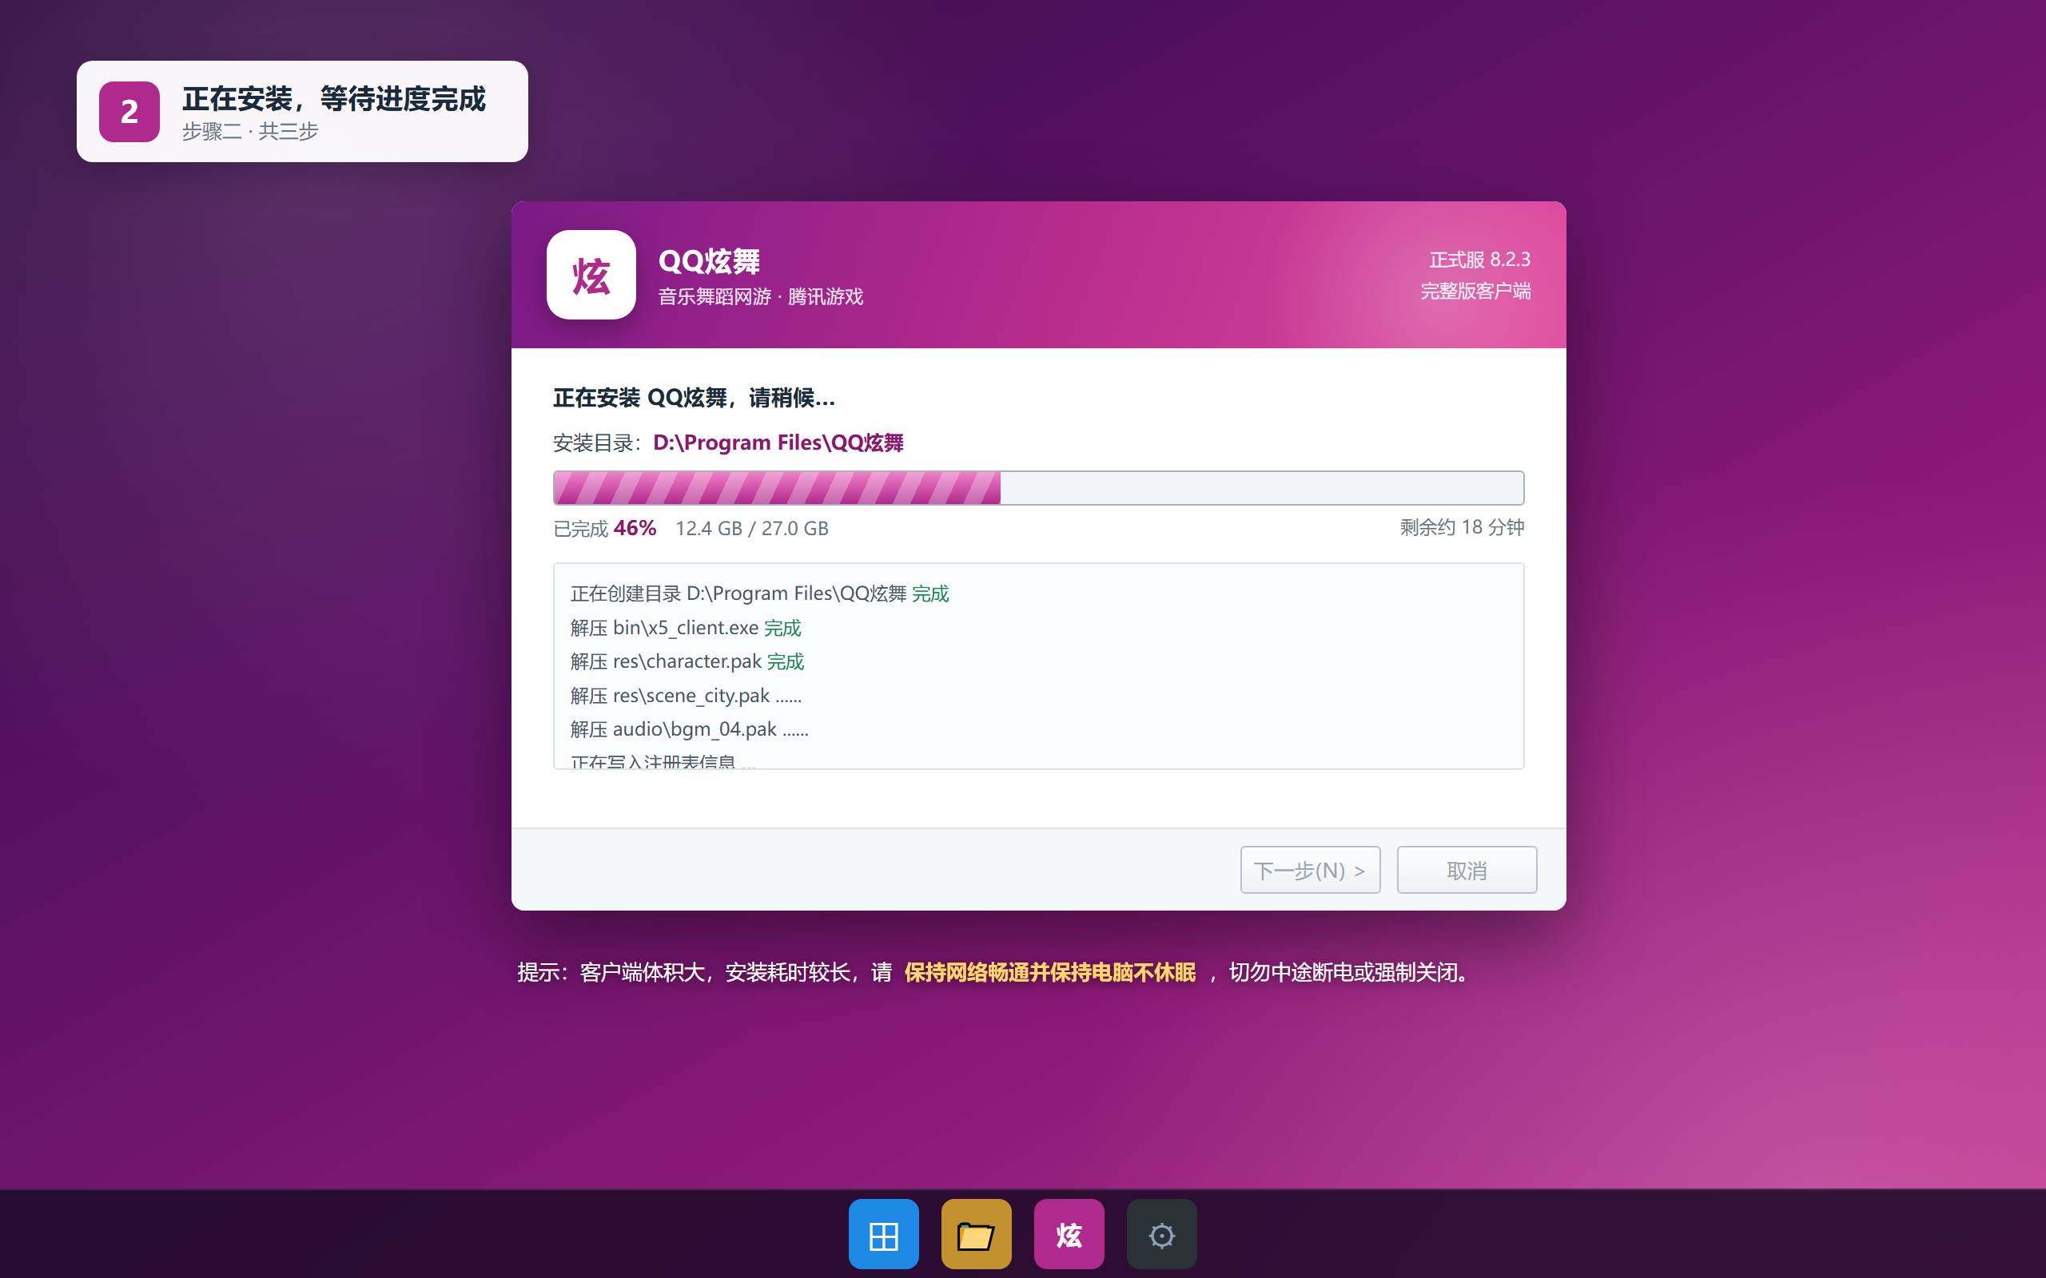This screenshot has height=1278, width=2046.
Task: Select log line 解压 audio\bgm_04.pak
Action: pyautogui.click(x=689, y=728)
